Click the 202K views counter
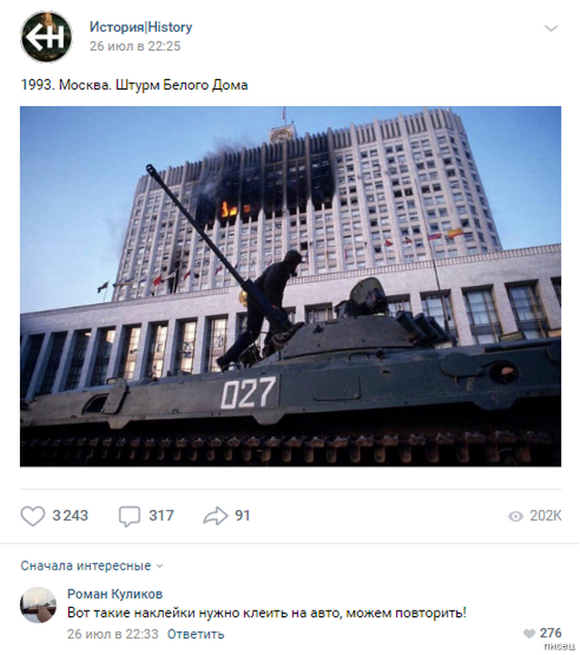 (546, 516)
